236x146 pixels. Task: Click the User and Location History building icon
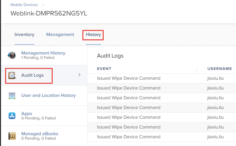click(x=12, y=96)
